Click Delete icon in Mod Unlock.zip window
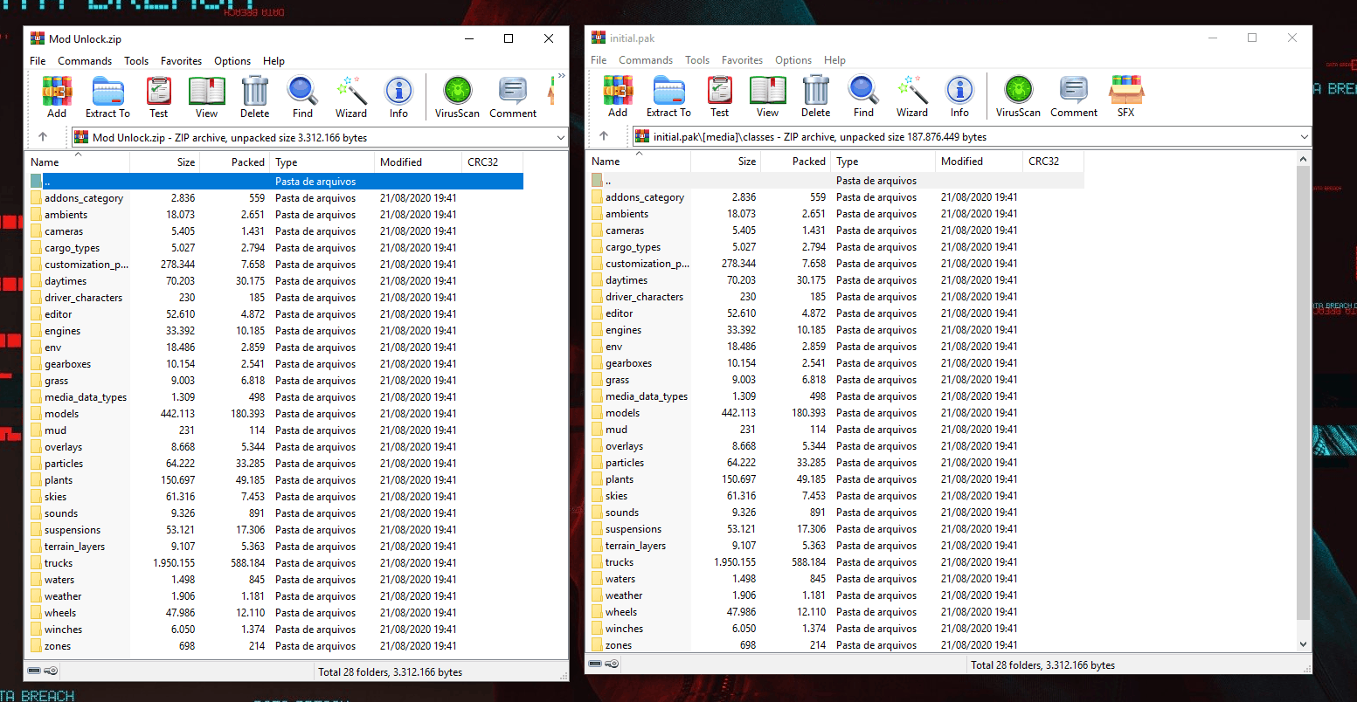This screenshot has height=702, width=1357. (254, 96)
